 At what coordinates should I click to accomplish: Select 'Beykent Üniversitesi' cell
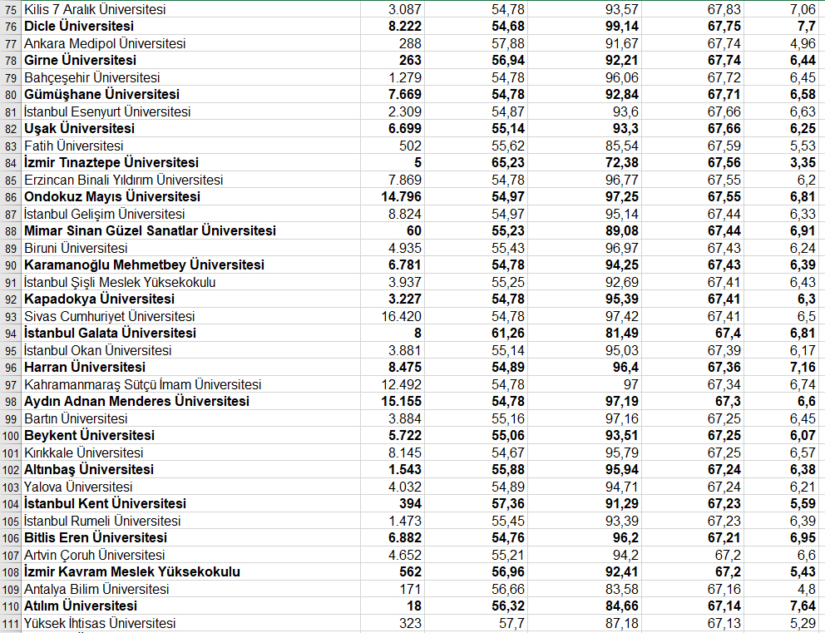pos(190,436)
